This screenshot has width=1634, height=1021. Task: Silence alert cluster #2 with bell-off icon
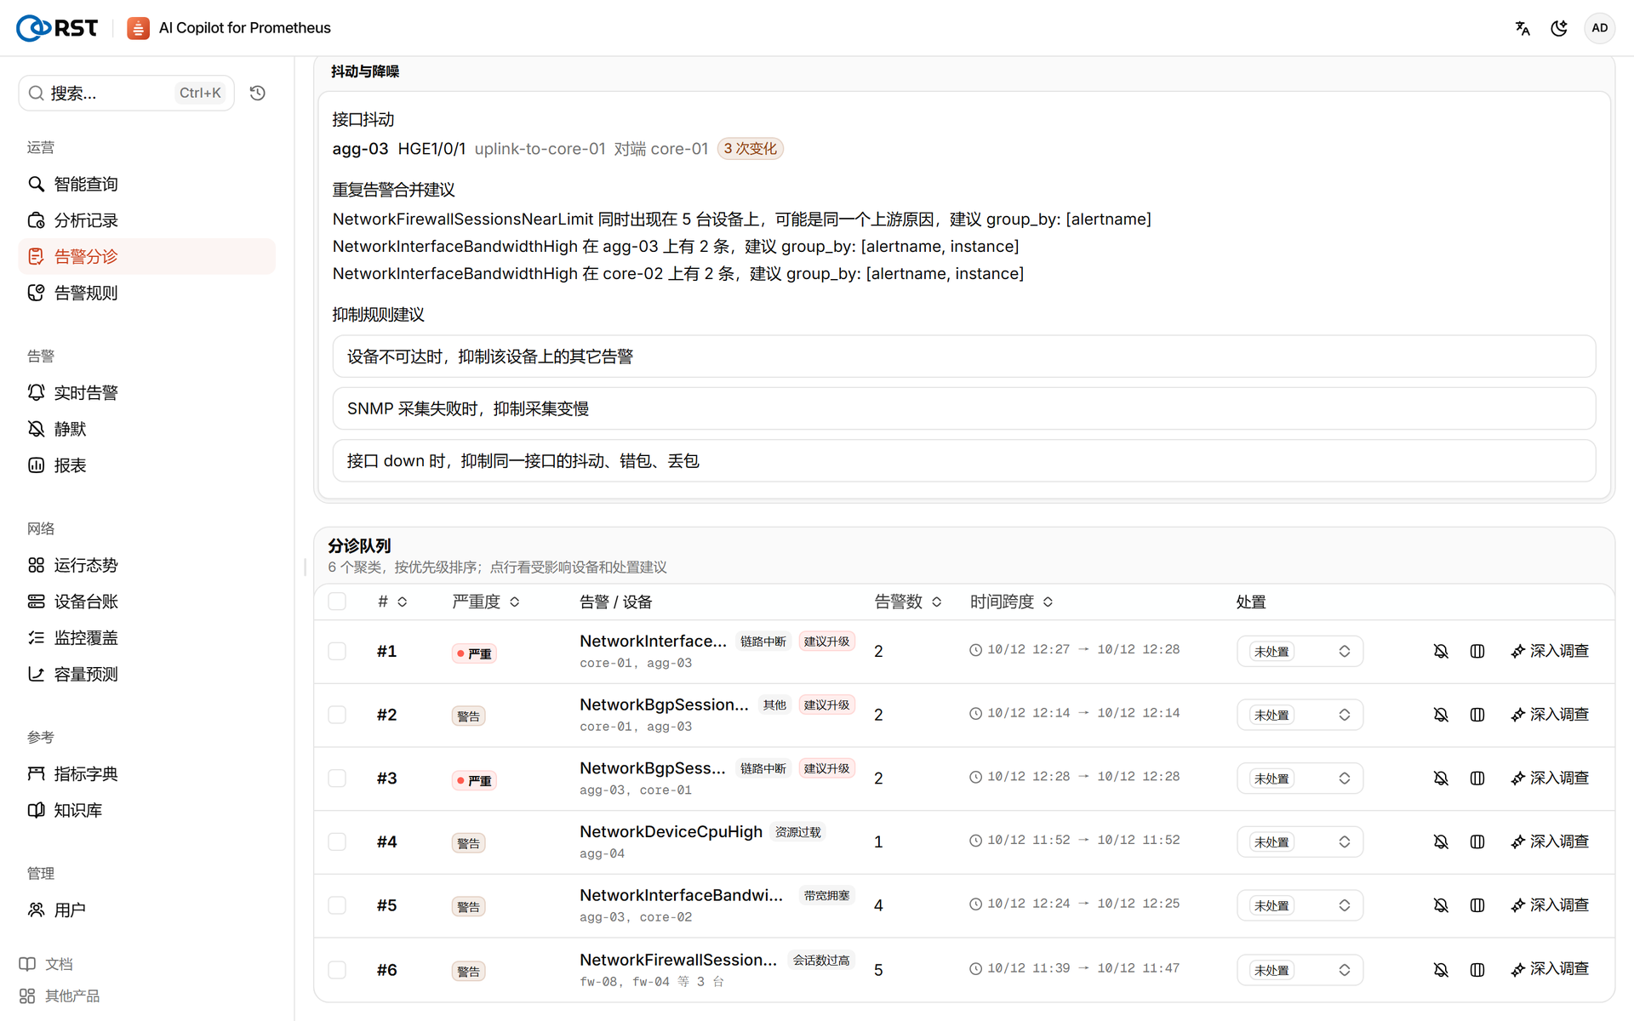[x=1441, y=715]
